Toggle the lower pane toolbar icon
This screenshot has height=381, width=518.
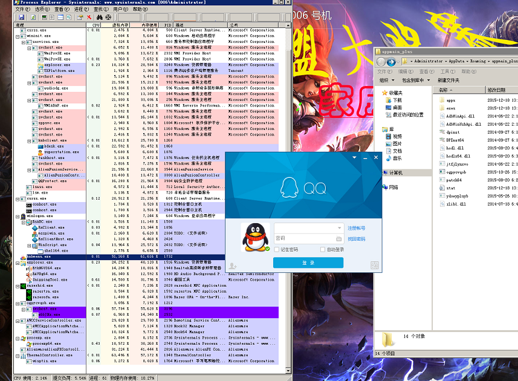coord(60,17)
